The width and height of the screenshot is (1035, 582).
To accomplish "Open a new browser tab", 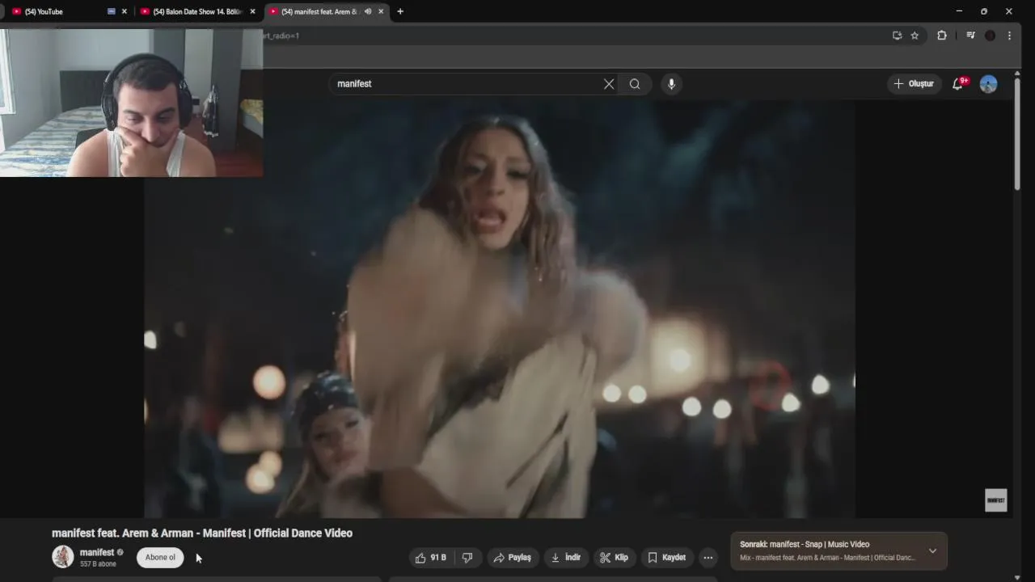I will coord(400,11).
